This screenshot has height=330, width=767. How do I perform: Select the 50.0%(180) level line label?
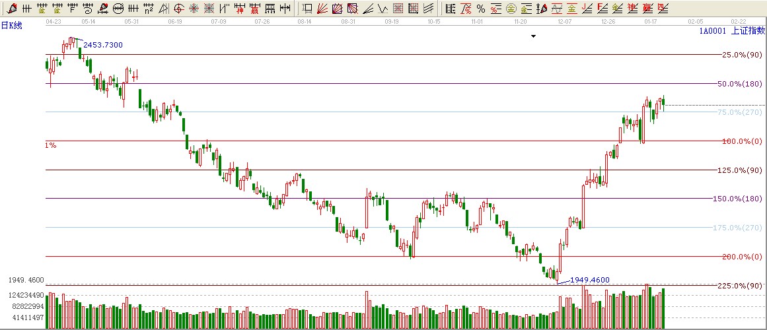click(x=739, y=84)
